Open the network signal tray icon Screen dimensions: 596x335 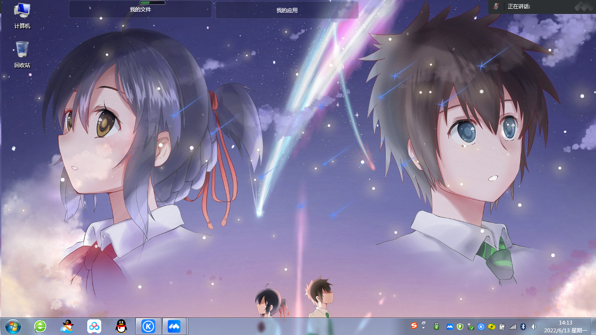point(512,326)
